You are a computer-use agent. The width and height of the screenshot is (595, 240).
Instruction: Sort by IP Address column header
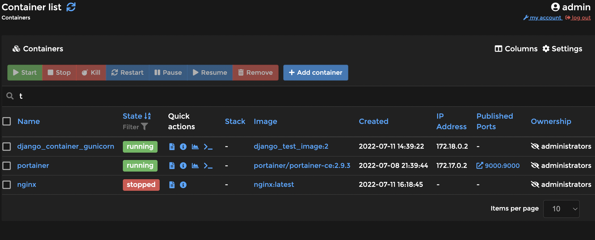[451, 121]
